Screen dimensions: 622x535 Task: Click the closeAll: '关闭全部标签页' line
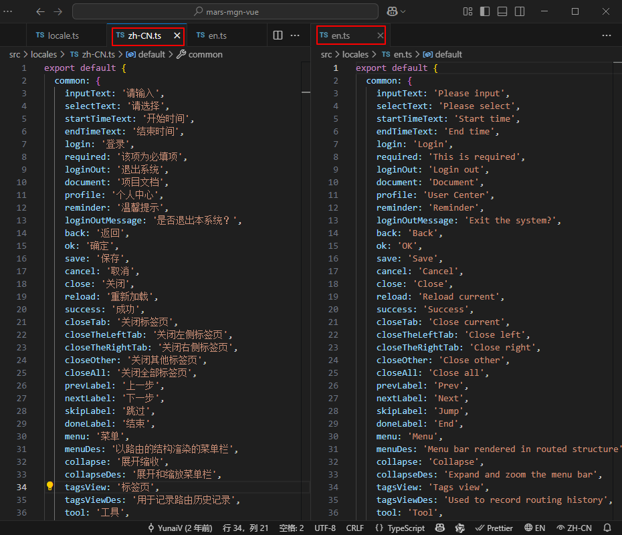[x=130, y=372]
